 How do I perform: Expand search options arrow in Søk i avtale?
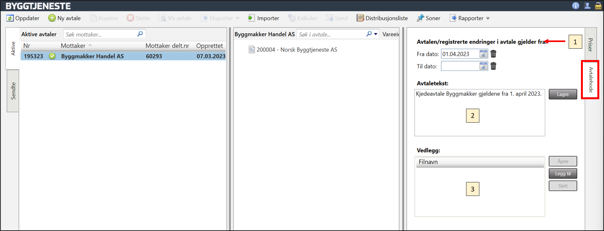click(376, 34)
